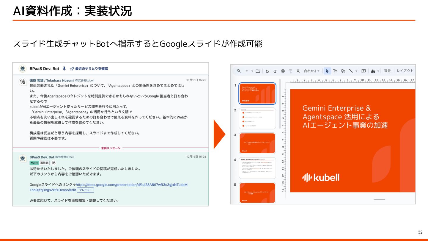Click the 10月15日 15:28 reply timestamp
This screenshot has width=428, height=241.
[196, 157]
